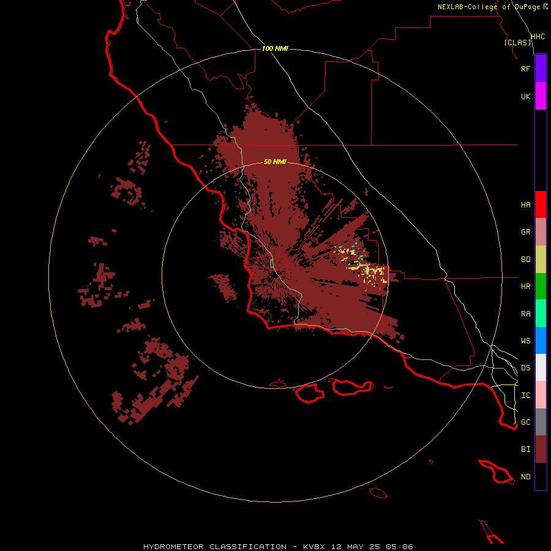
Task: Click the black ND legend swatch
Action: (x=541, y=476)
